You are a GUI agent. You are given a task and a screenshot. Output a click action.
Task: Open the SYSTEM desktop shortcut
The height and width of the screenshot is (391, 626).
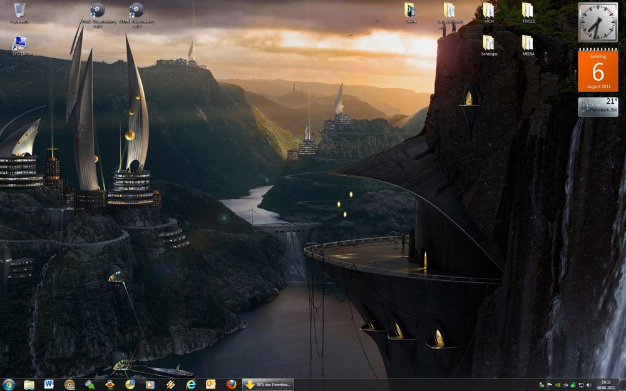click(19, 44)
